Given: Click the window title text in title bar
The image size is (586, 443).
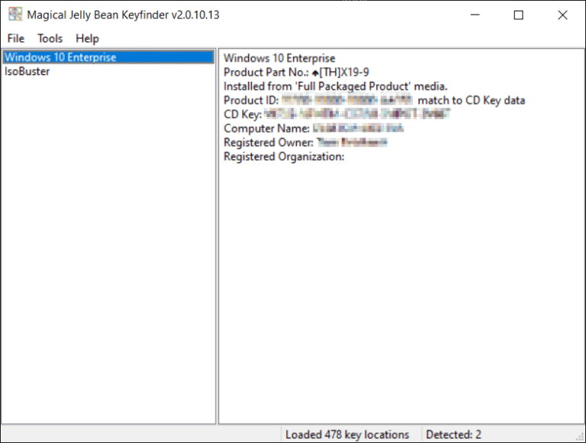Looking at the screenshot, I should pyautogui.click(x=123, y=15).
